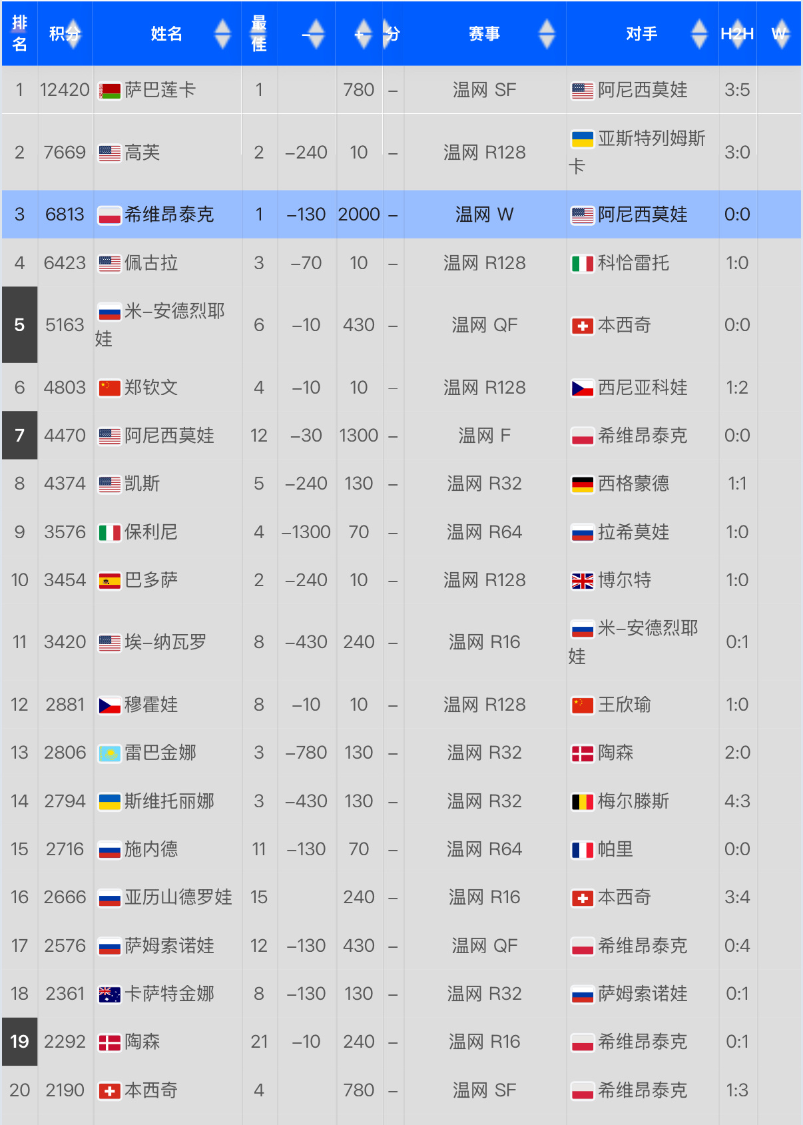Viewport: 803px width, 1125px height.
Task: Click Czech flag beside 穆霍娃
Action: click(x=110, y=705)
